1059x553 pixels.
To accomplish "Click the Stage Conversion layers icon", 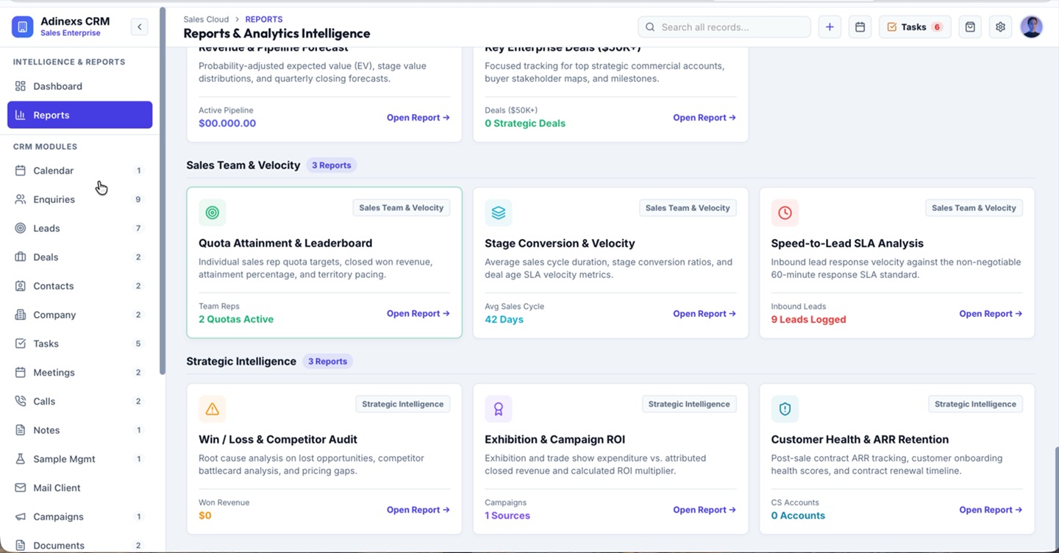I will (499, 213).
